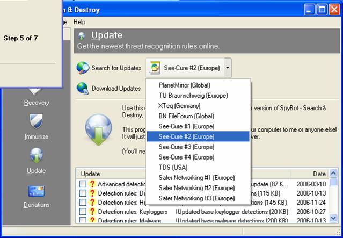
Task: Close the Spybot Search & Destroy window
Action: (334, 10)
